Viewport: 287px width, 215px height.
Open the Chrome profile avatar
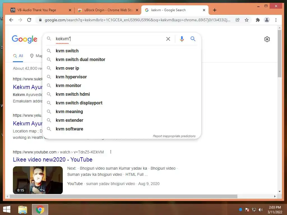pos(267,20)
